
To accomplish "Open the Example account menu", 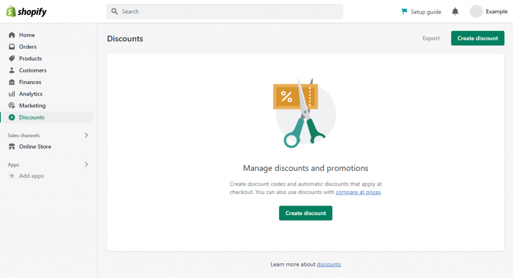I will 488,11.
